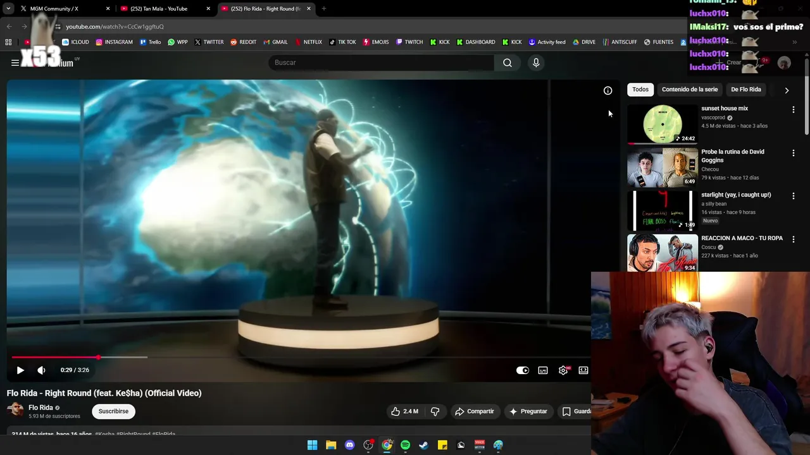Image resolution: width=810 pixels, height=455 pixels.
Task: Close the MGM Community / X tab
Action: (x=108, y=9)
